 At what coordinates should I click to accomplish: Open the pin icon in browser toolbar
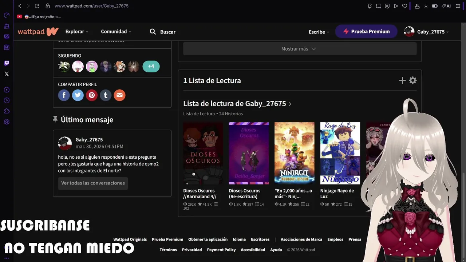[370, 6]
